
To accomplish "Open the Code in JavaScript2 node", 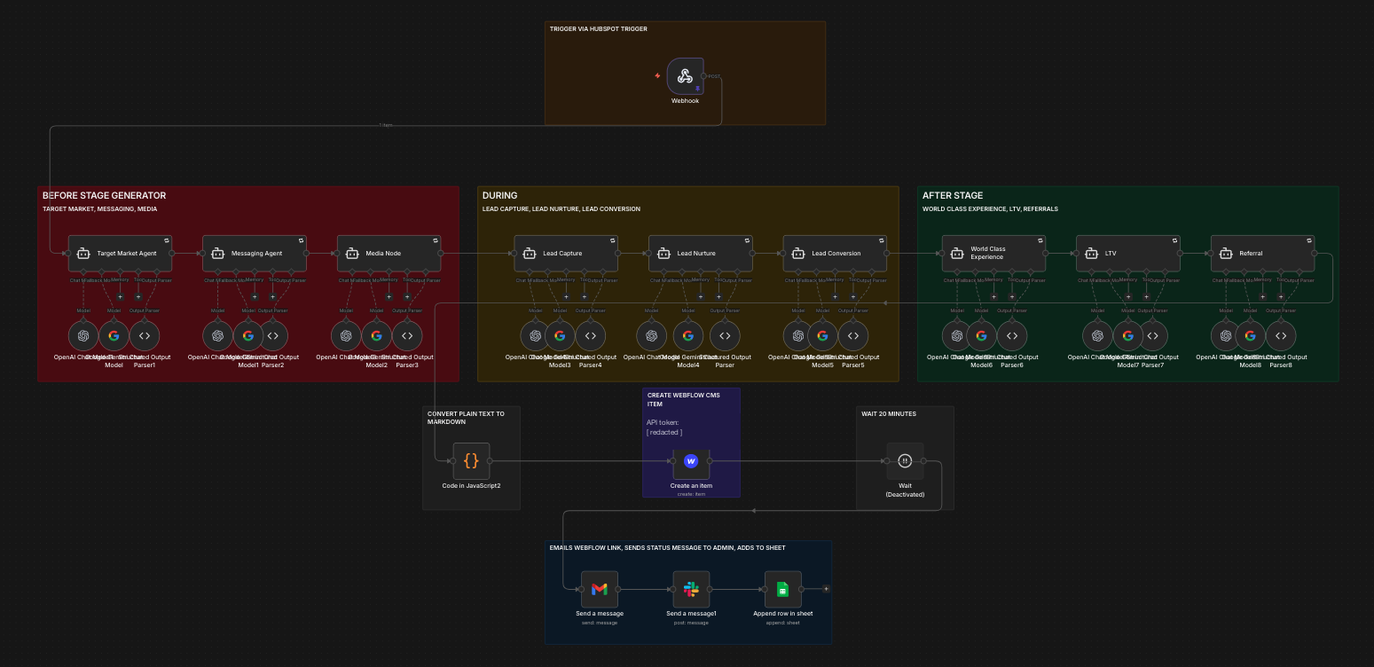I will (x=471, y=461).
